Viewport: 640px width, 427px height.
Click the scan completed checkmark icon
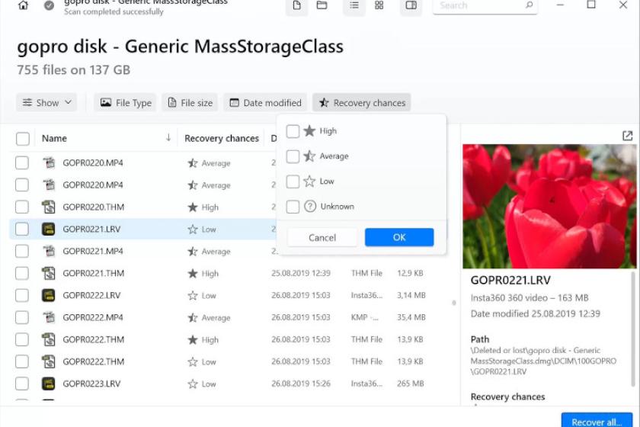(x=49, y=6)
